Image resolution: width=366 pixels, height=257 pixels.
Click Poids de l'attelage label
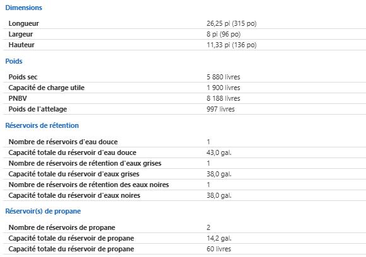pyautogui.click(x=38, y=109)
